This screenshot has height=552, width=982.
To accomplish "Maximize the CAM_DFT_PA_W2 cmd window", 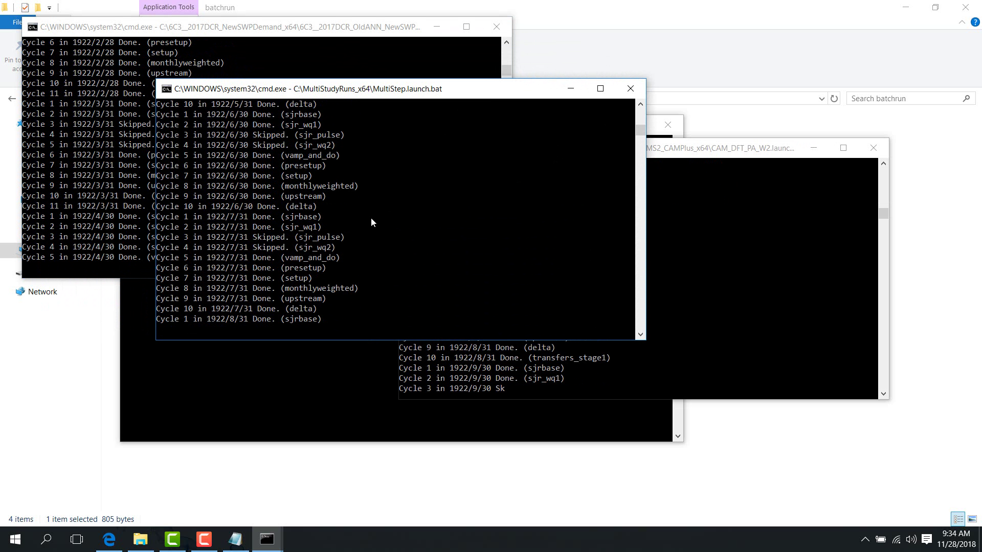I will pyautogui.click(x=843, y=148).
